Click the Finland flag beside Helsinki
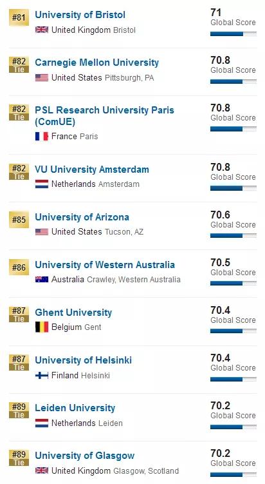This screenshot has height=484, width=265. point(42,375)
